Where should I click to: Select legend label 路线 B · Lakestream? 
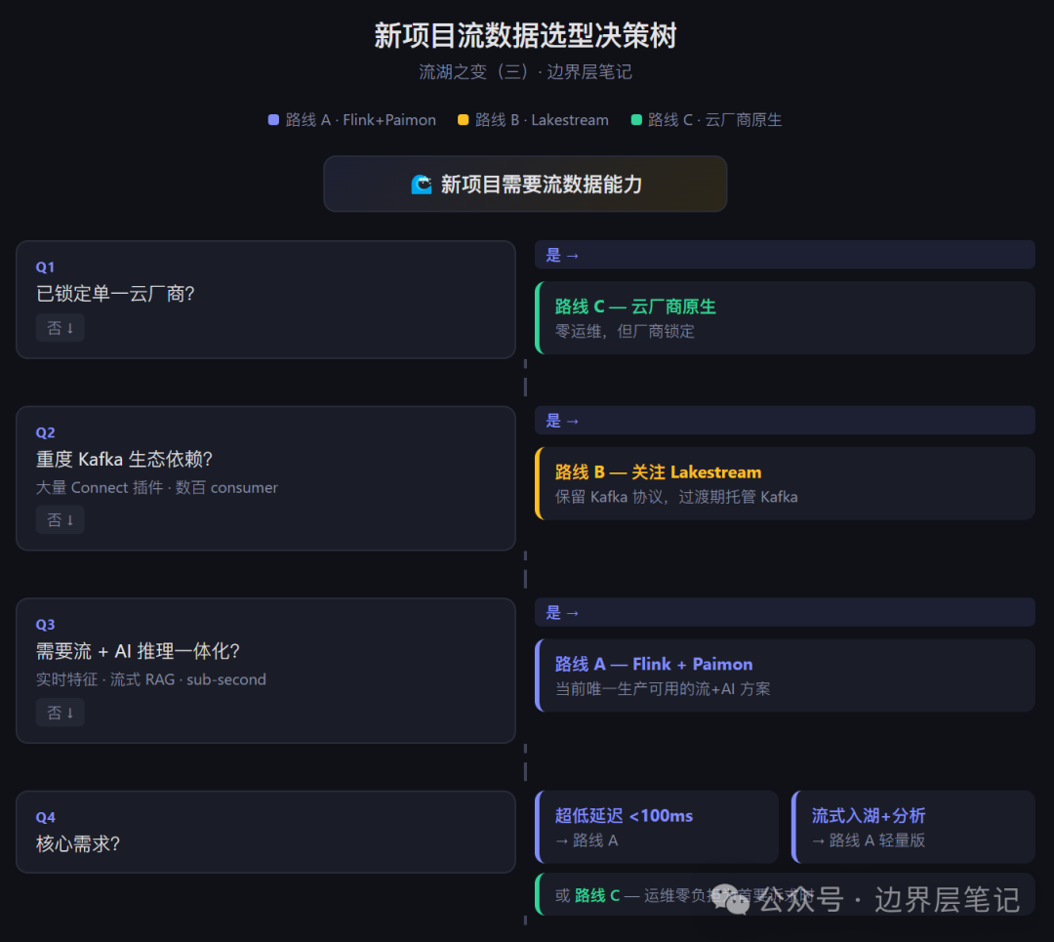(541, 120)
